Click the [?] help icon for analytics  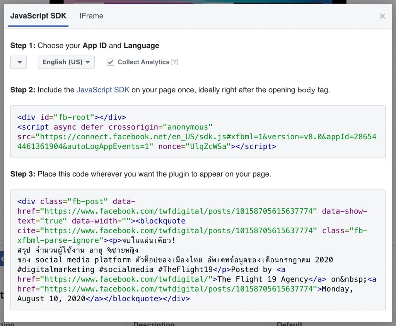click(175, 62)
